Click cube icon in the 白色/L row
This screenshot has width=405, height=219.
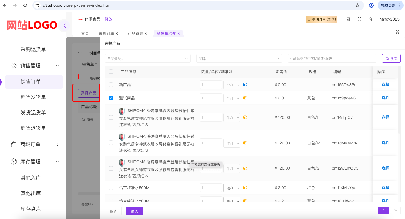[245, 117]
